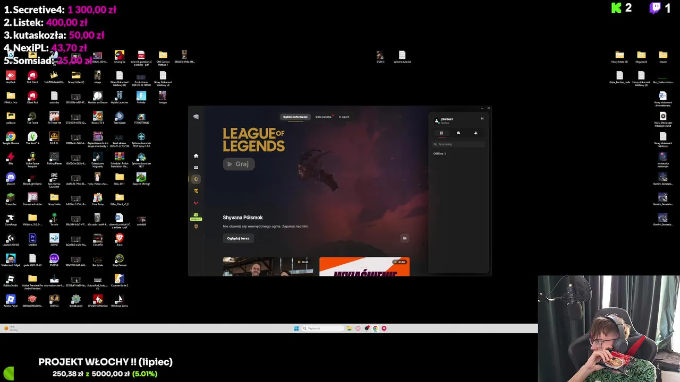The image size is (680, 382).
Task: Click the Windows Start button on taskbar
Action: [x=296, y=328]
